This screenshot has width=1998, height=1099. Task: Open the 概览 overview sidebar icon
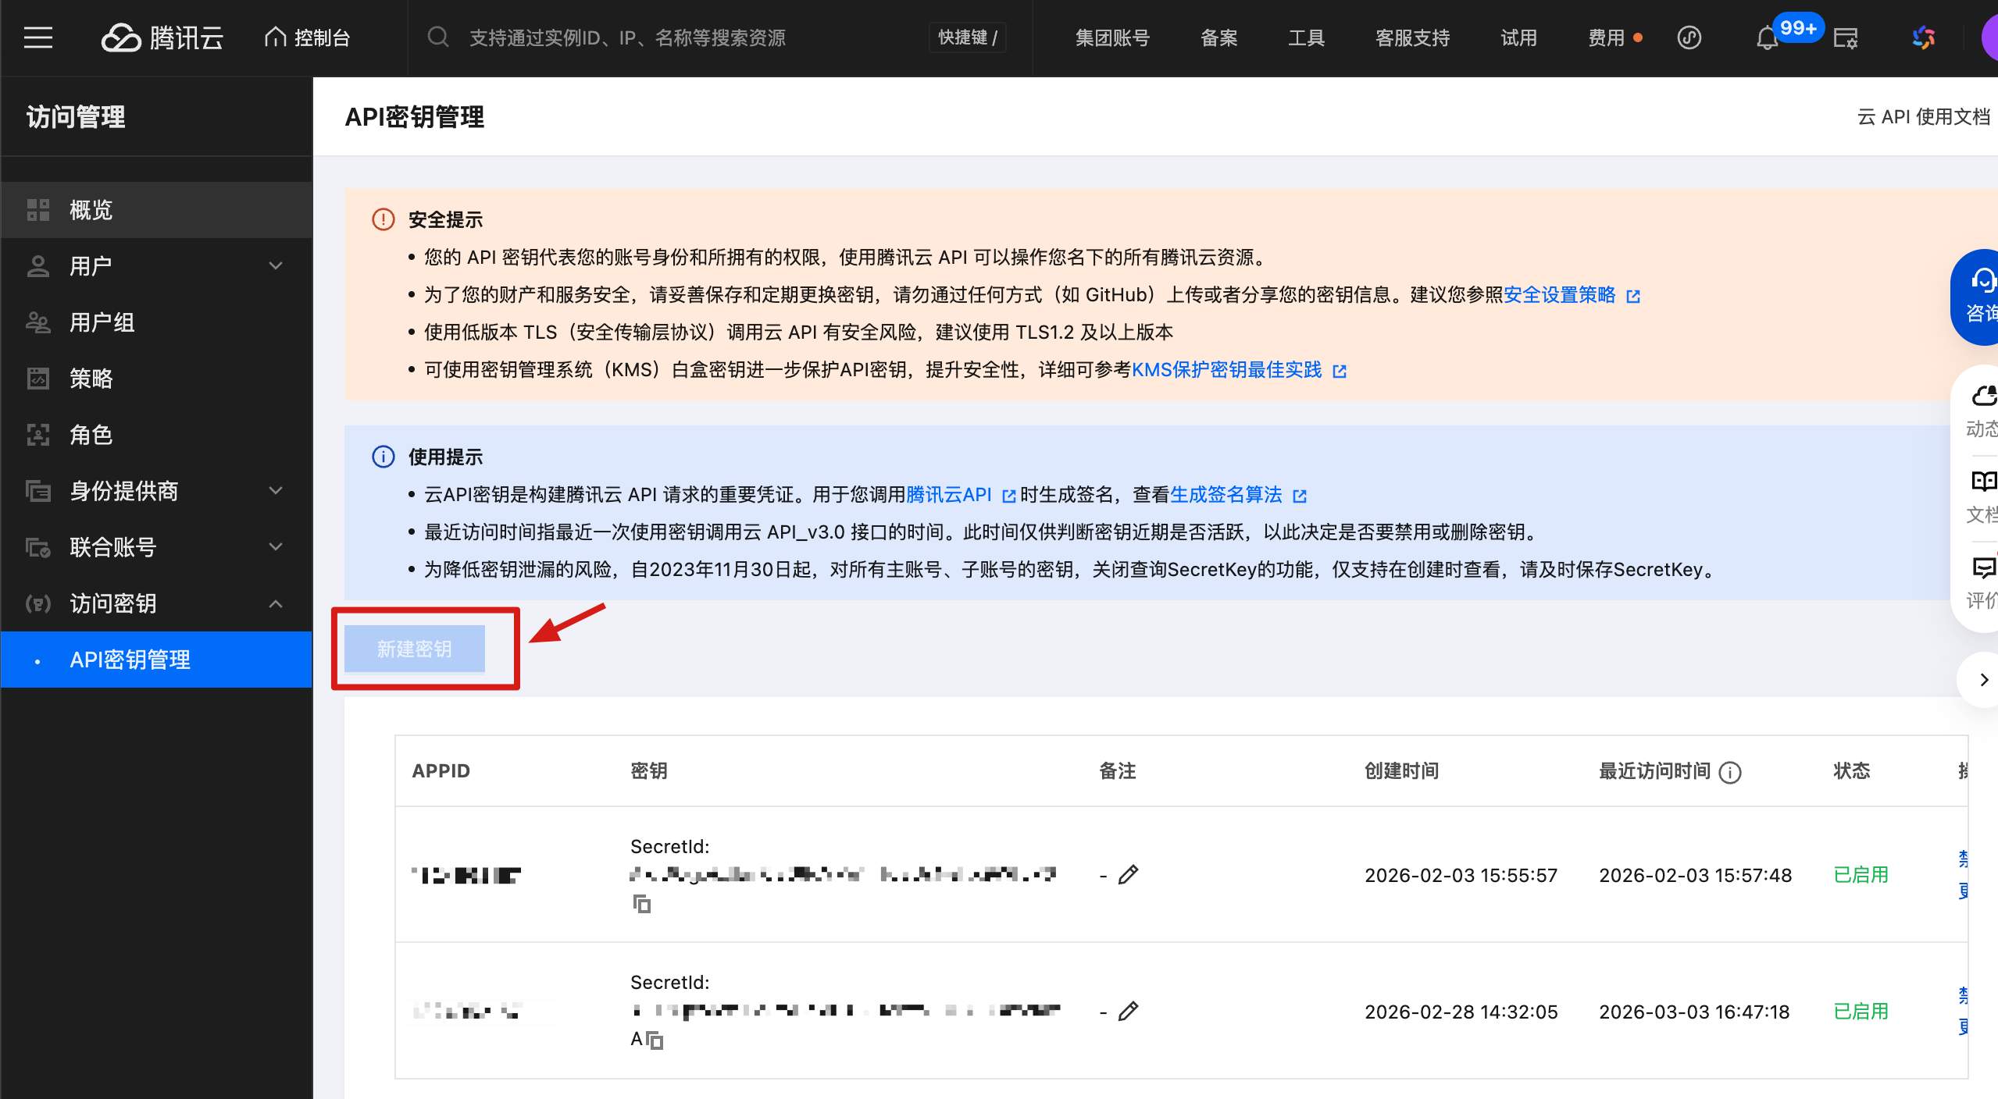point(37,209)
